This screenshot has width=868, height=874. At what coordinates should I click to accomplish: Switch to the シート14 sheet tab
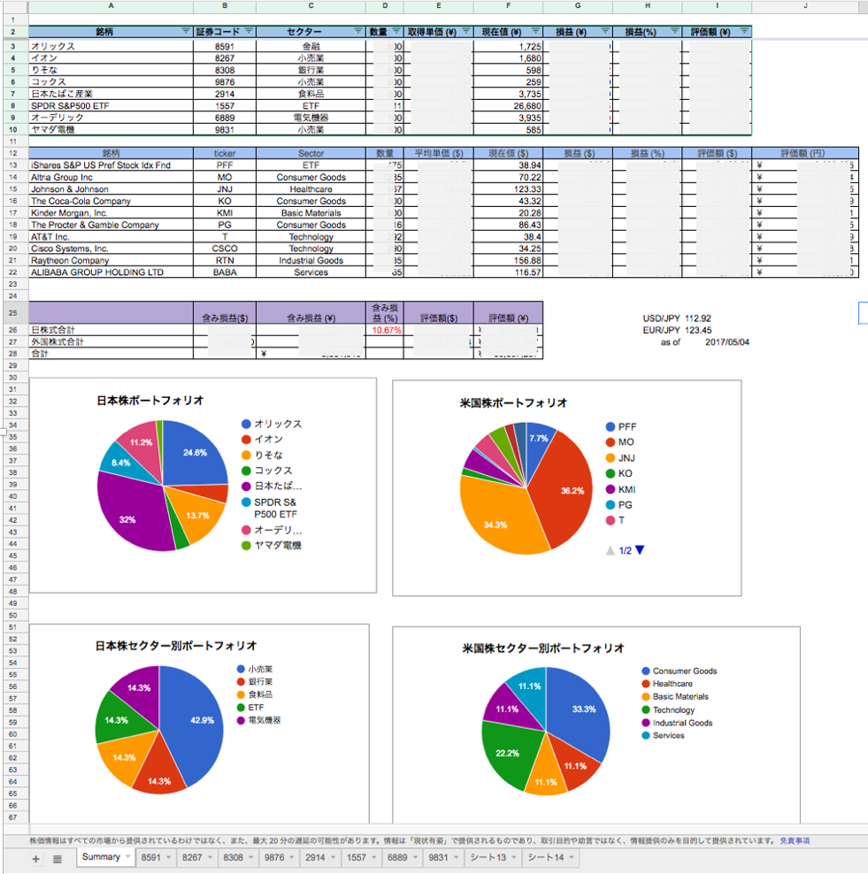[x=550, y=857]
